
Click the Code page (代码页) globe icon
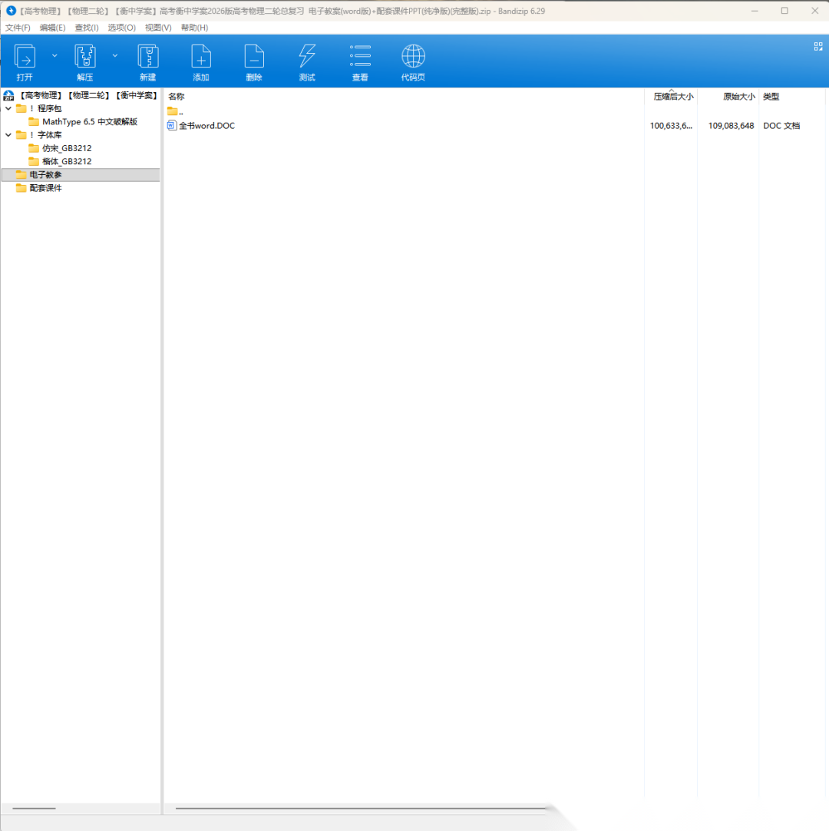coord(413,57)
